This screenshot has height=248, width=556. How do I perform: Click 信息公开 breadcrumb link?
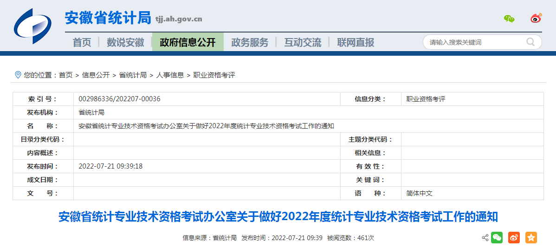96,75
